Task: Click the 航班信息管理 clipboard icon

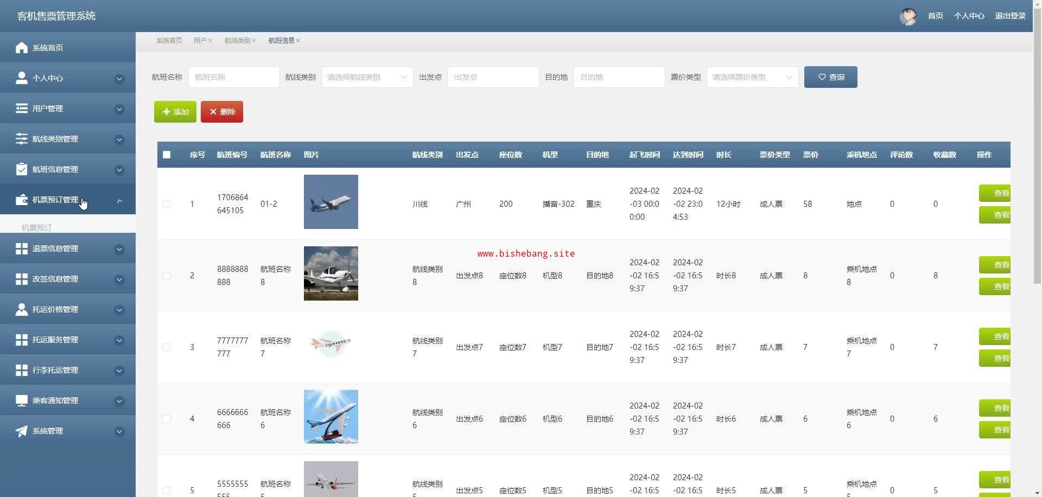Action: click(x=22, y=169)
